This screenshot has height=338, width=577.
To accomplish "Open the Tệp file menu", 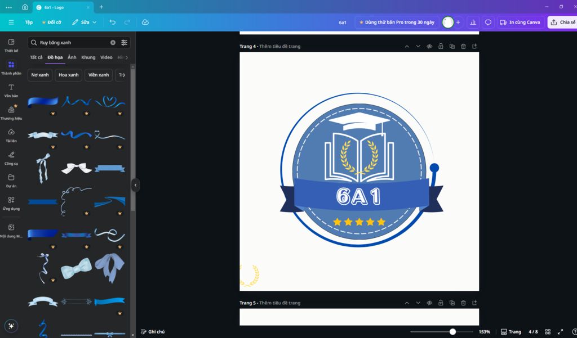I will tap(29, 22).
